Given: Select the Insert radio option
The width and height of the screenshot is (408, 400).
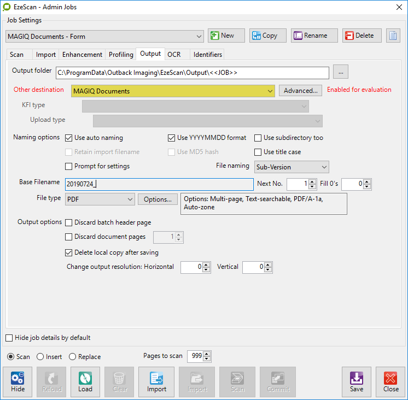Looking at the screenshot, I should [40, 357].
